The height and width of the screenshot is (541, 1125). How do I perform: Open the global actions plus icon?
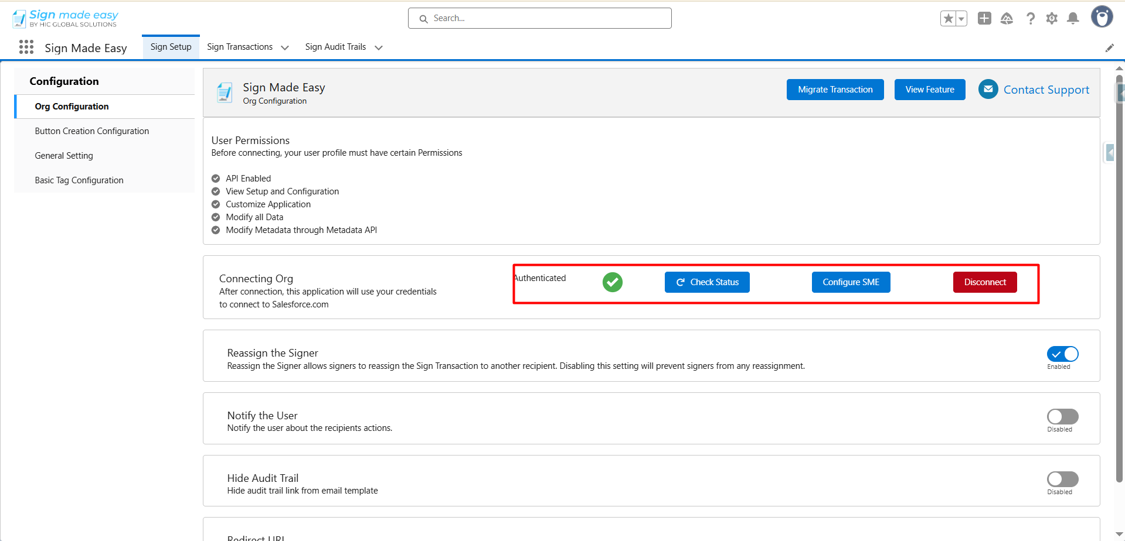(x=984, y=19)
